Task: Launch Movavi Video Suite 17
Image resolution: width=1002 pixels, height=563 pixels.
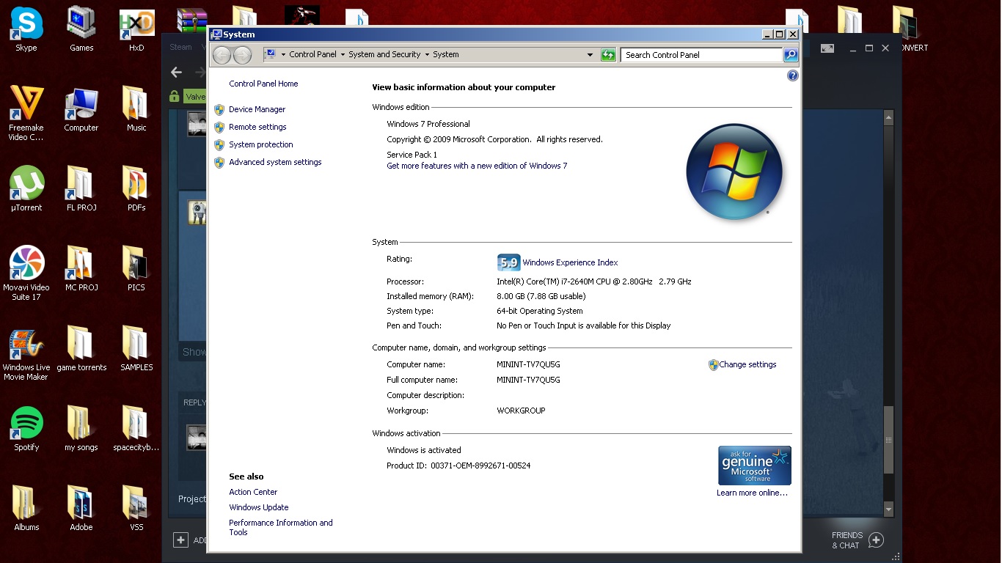Action: pyautogui.click(x=26, y=273)
